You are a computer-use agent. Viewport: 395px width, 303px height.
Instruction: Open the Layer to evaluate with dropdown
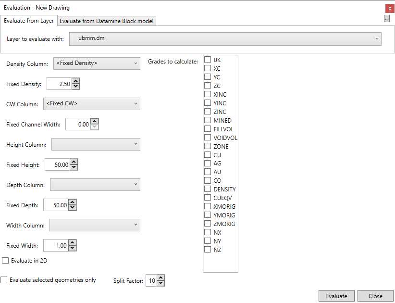pos(225,38)
